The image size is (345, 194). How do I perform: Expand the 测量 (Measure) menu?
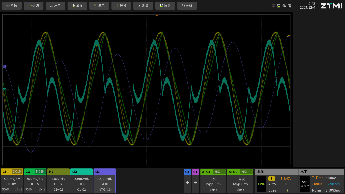pos(143,6)
